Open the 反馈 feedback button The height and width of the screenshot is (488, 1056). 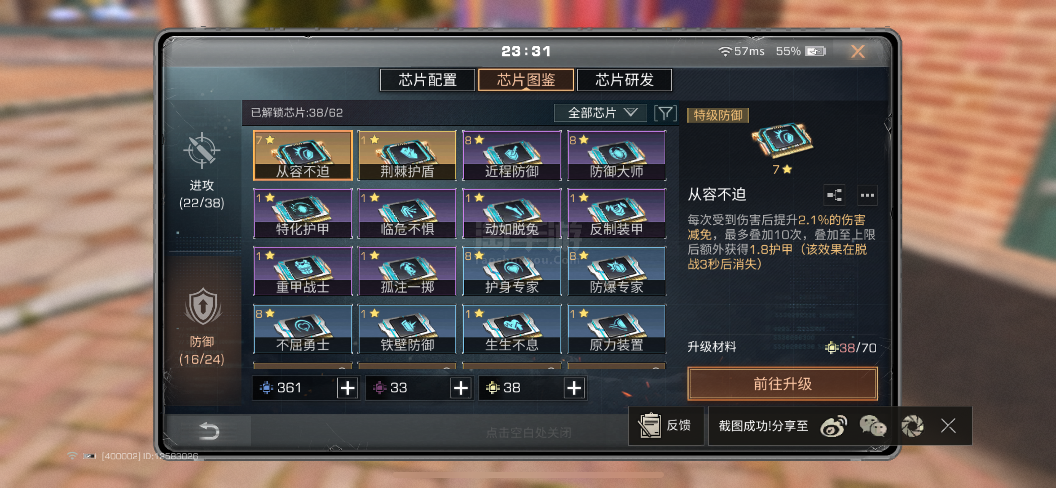pyautogui.click(x=666, y=426)
